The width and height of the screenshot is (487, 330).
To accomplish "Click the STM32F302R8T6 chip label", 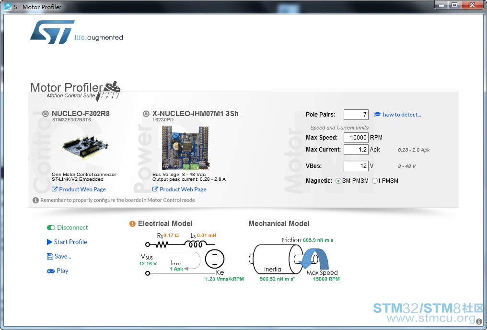I will (x=71, y=119).
